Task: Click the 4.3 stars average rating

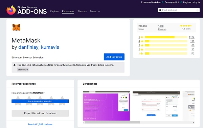Action: (186, 27)
